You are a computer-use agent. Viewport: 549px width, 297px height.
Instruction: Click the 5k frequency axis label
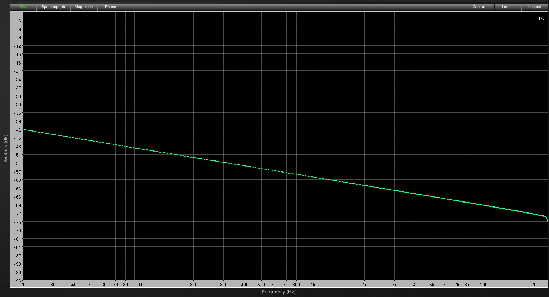pyautogui.click(x=432, y=285)
